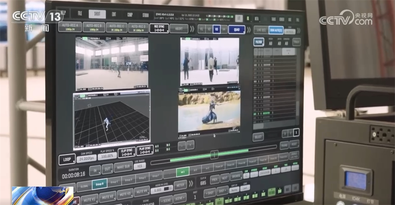Switch to the EDIT tab
This screenshot has width=395, height=205.
pos(114,15)
